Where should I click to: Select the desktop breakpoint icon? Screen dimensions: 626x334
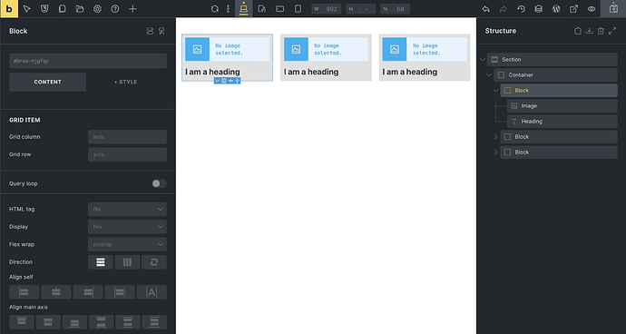[243, 9]
